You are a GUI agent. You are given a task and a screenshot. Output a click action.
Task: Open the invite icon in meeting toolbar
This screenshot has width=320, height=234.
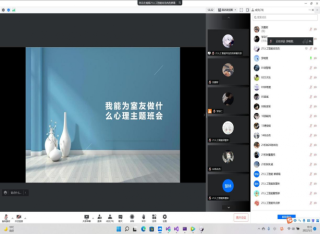(x=99, y=217)
